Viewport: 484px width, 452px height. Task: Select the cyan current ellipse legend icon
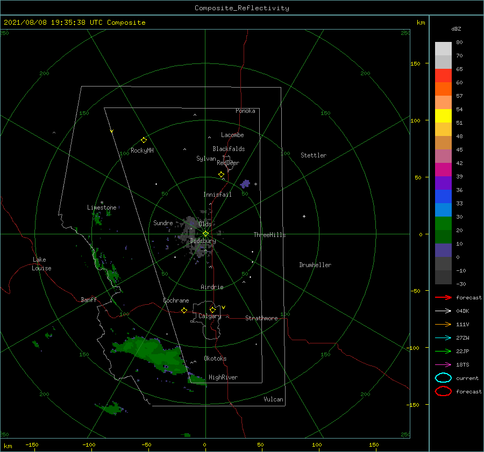(x=443, y=378)
